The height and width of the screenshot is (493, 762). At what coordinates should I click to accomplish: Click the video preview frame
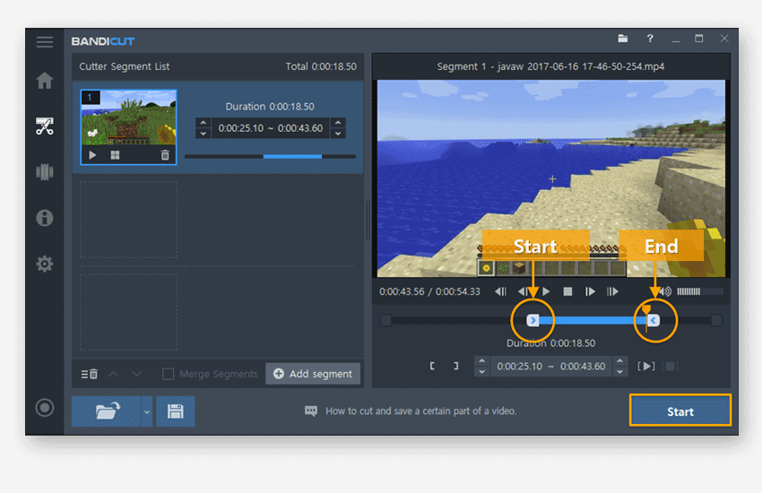tap(551, 178)
